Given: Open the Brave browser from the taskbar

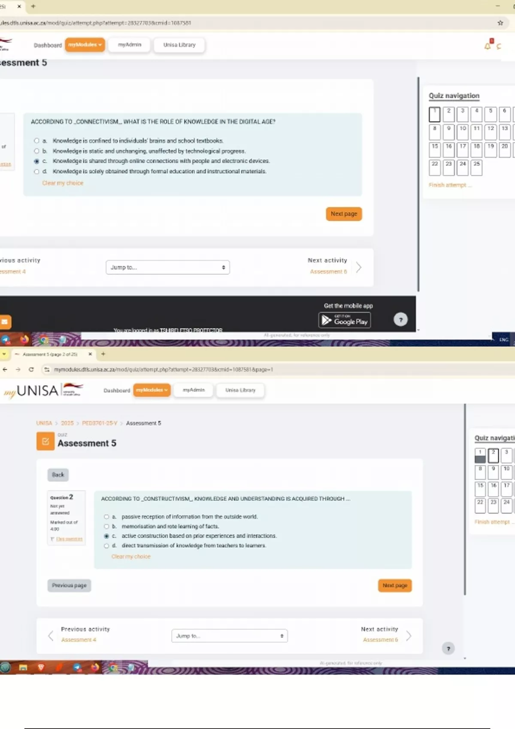Looking at the screenshot, I should [41, 667].
